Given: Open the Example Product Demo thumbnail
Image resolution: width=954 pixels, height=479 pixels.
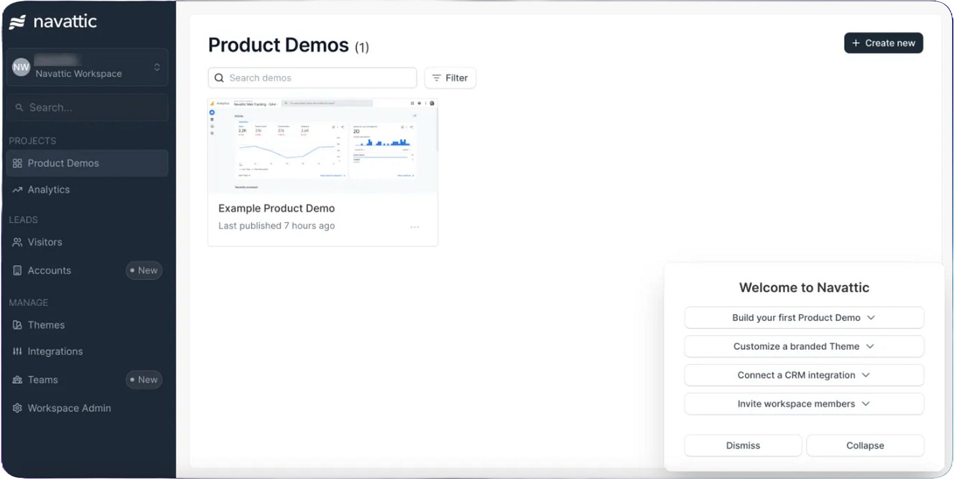Looking at the screenshot, I should tap(322, 145).
